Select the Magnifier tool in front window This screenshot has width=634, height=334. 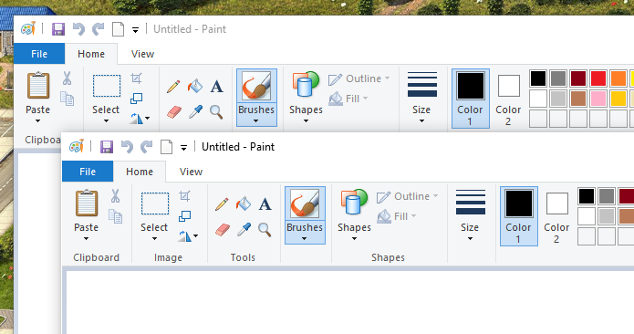coord(265,229)
